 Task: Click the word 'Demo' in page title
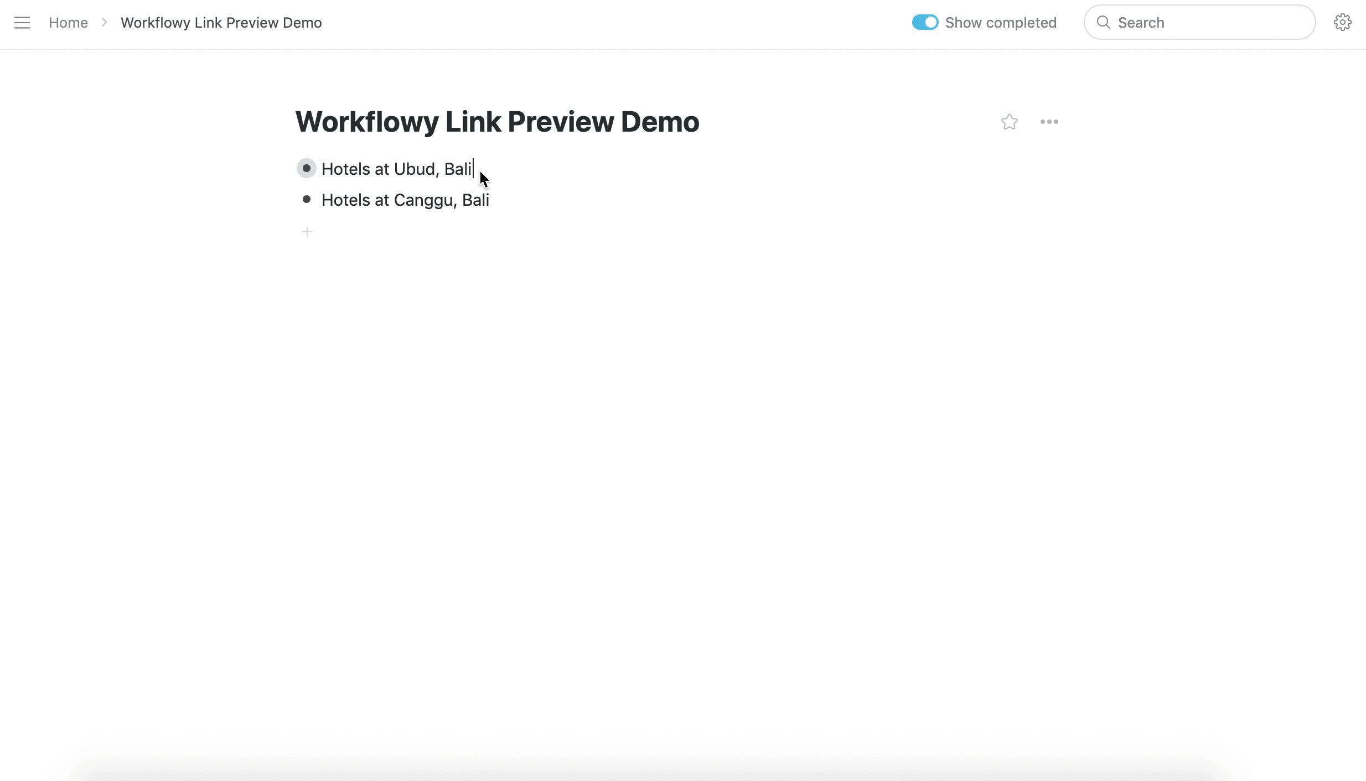pyautogui.click(x=659, y=122)
